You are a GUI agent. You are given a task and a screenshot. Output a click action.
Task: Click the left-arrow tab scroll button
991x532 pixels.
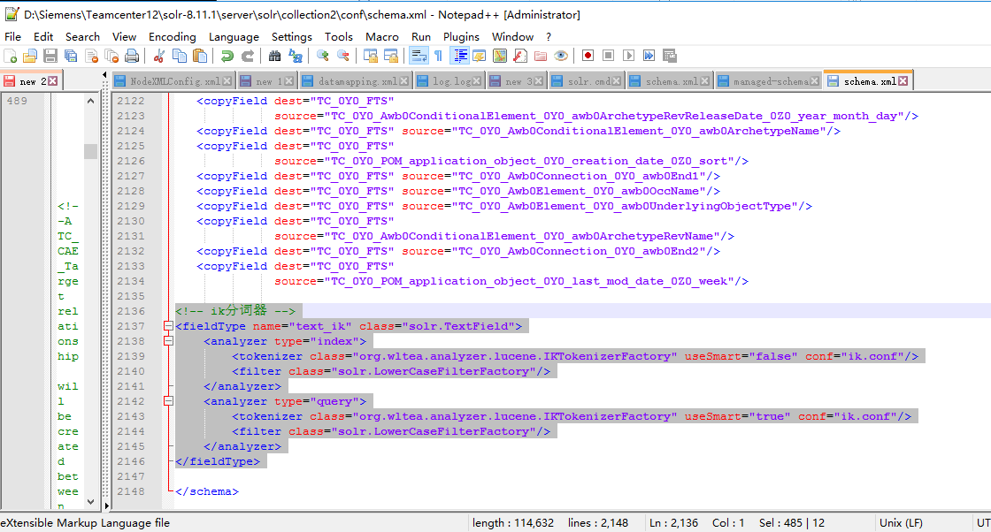point(104,76)
